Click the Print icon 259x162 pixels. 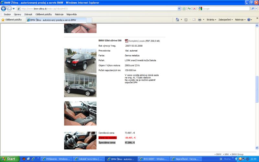[x=200, y=20]
